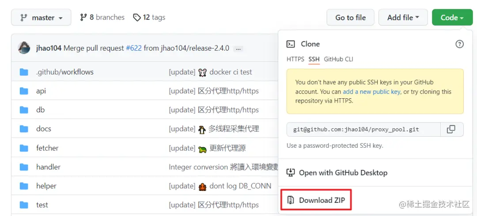Screen dimensions: 477x216
Task: View the 12 tags link
Action: click(149, 17)
